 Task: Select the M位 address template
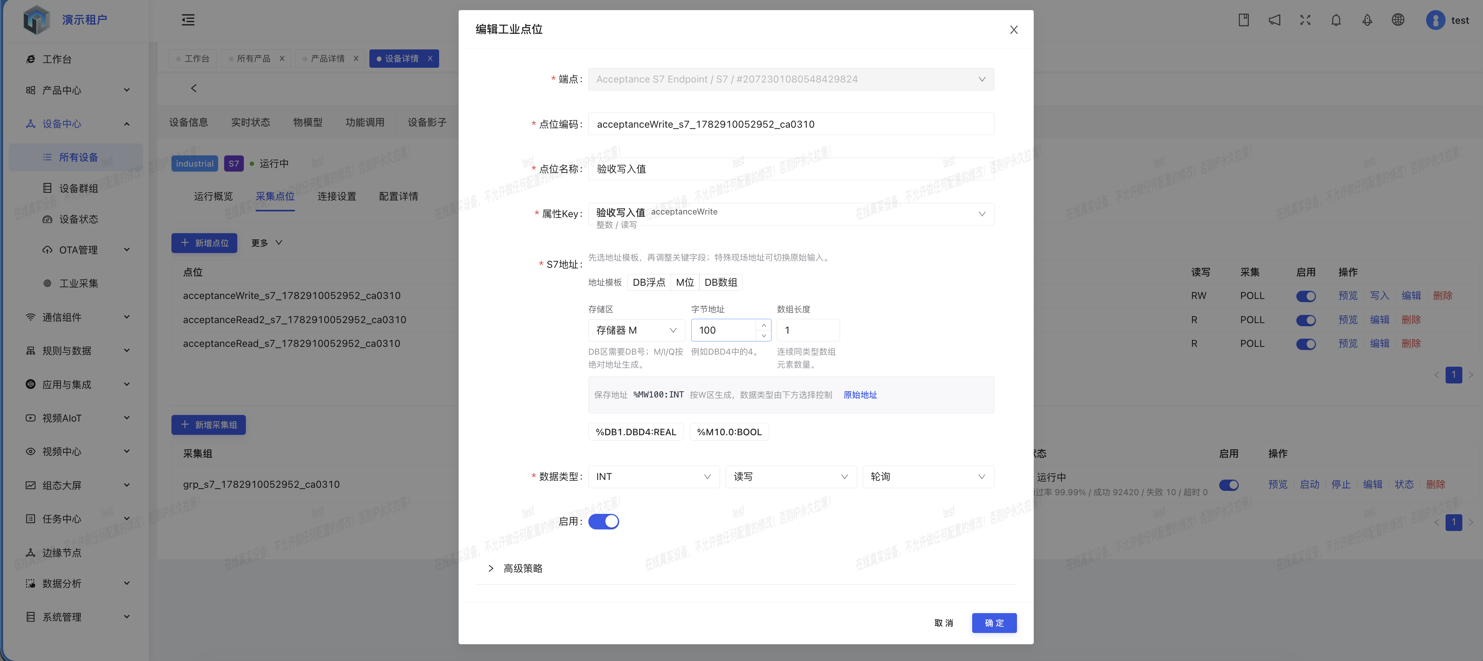(x=685, y=283)
